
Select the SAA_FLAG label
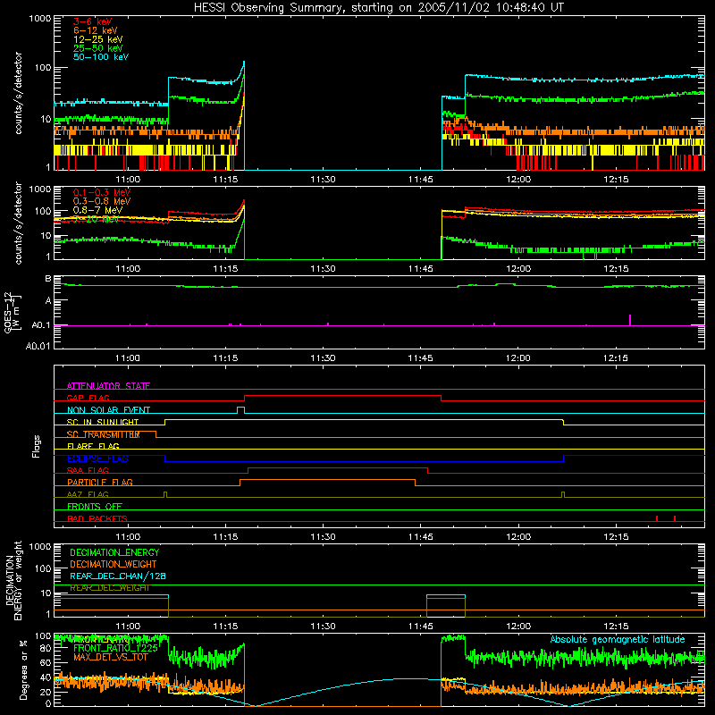pos(88,470)
